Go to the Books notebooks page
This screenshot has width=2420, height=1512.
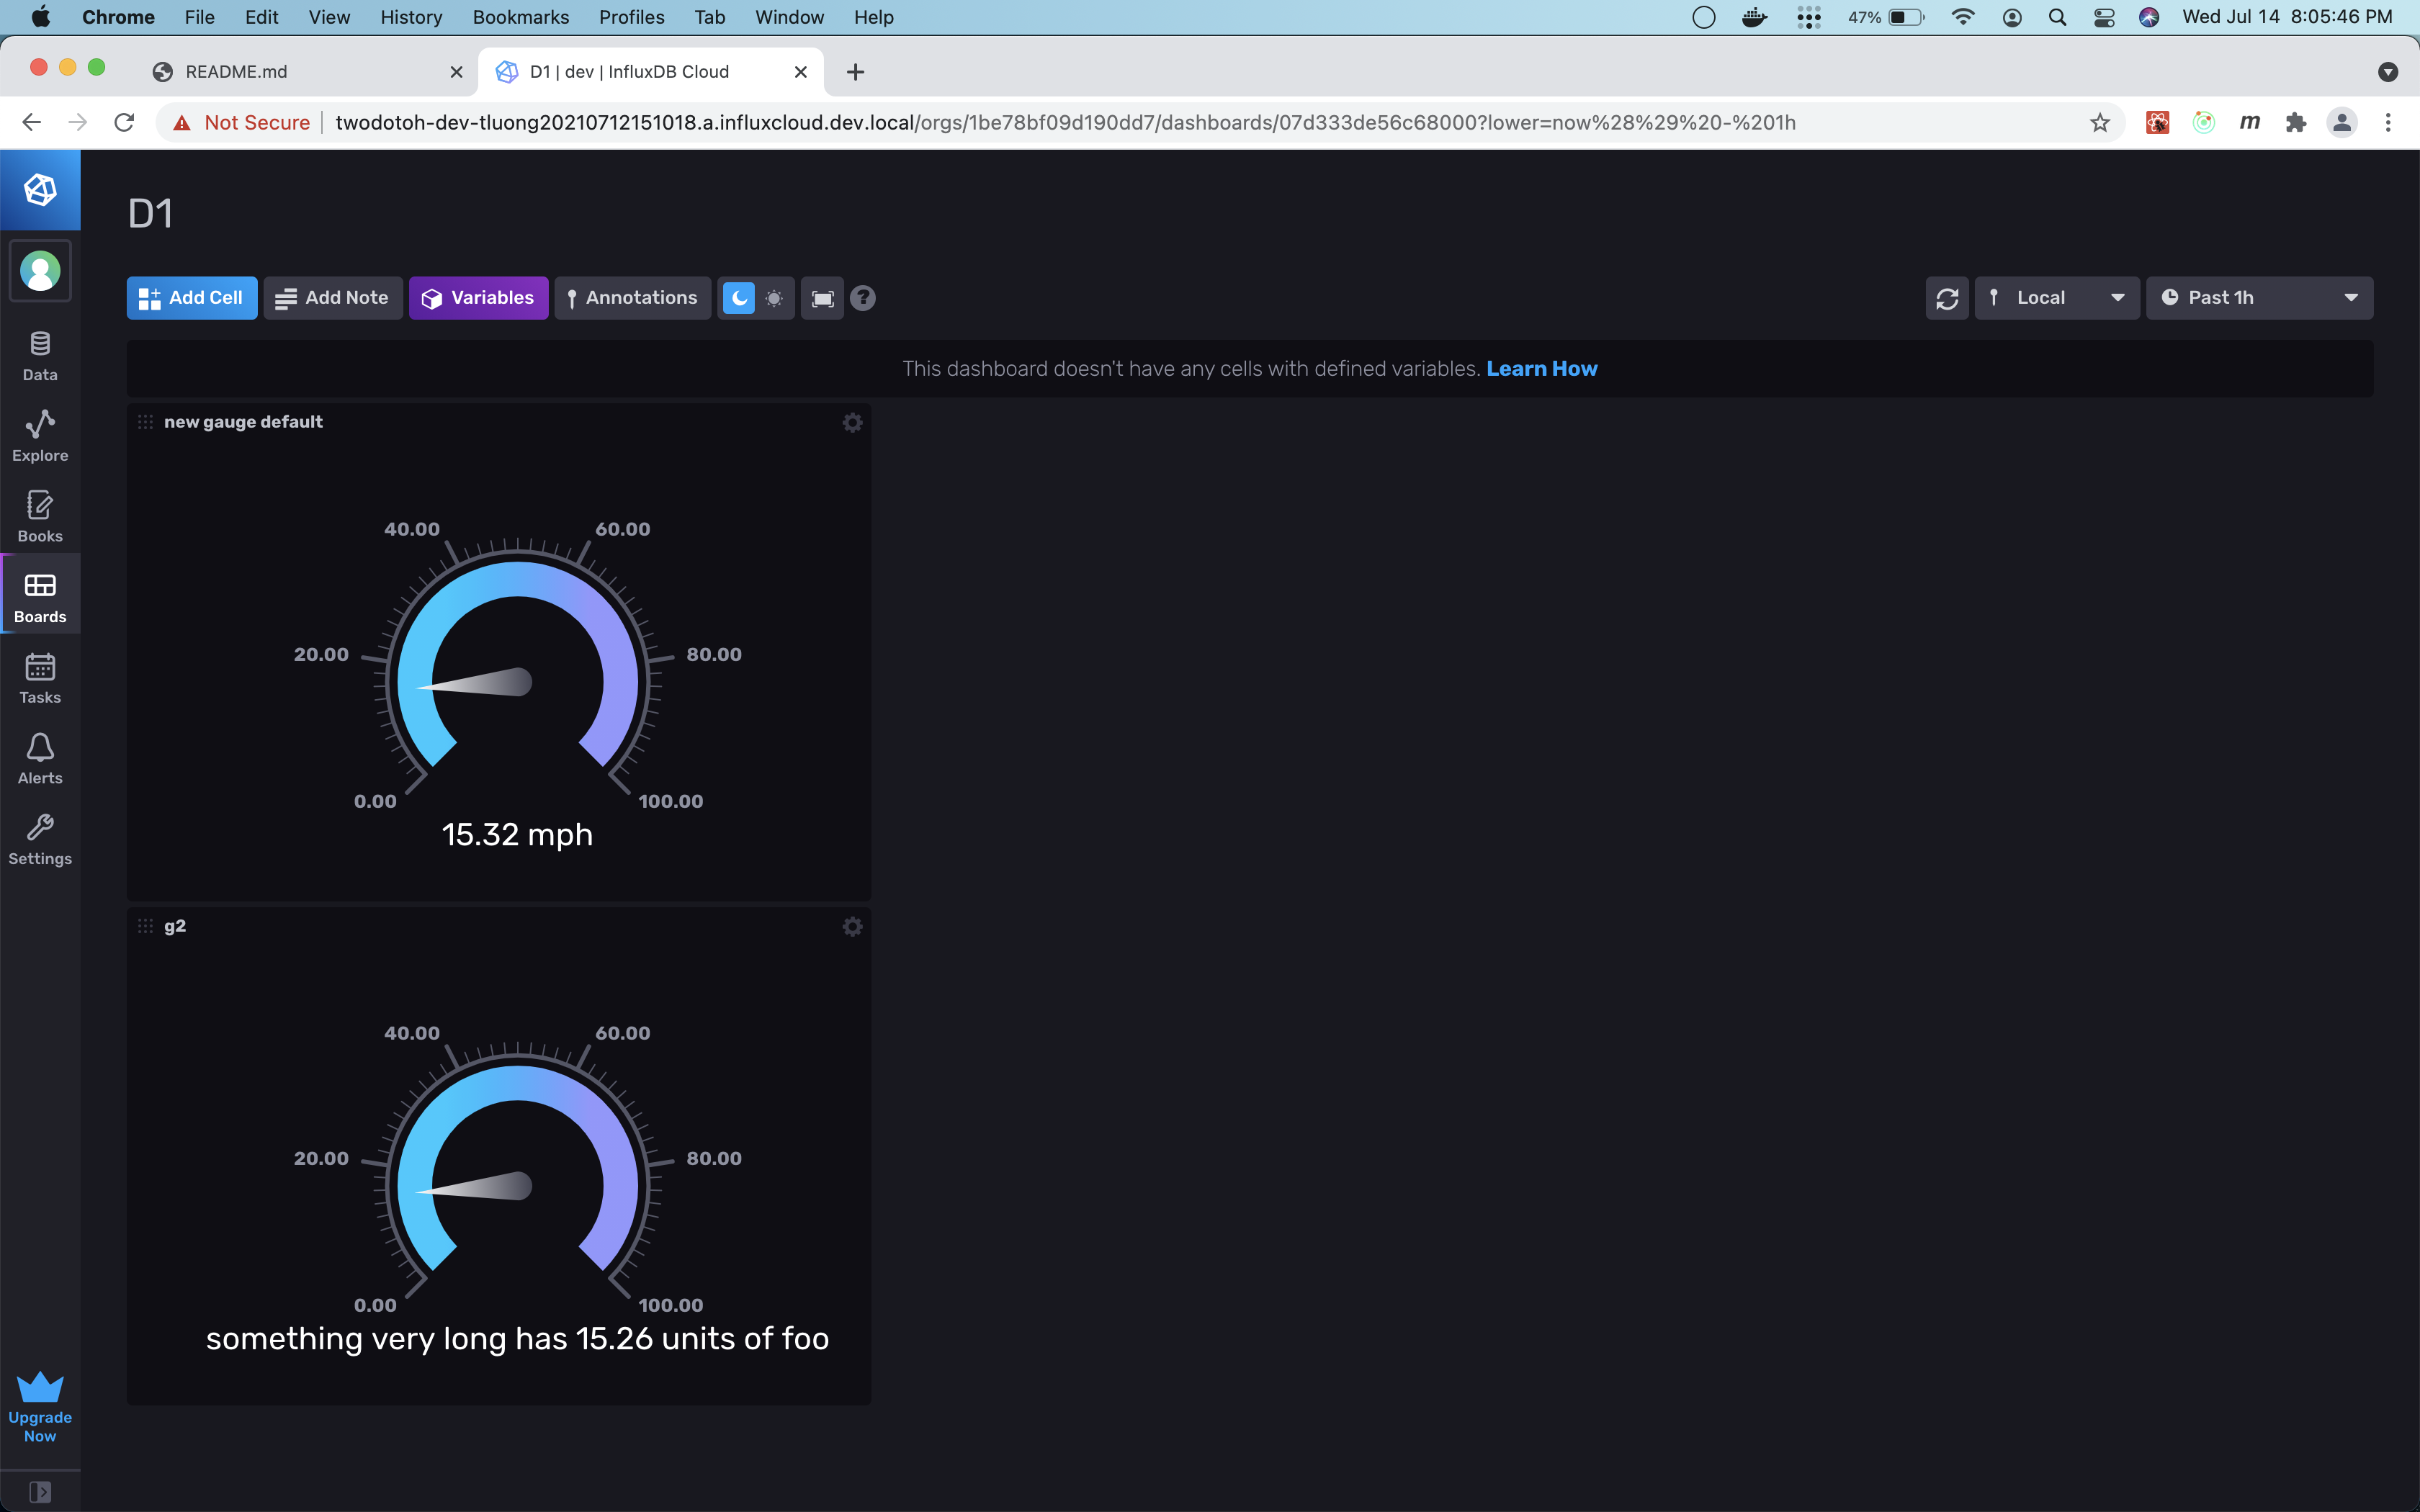(x=40, y=517)
